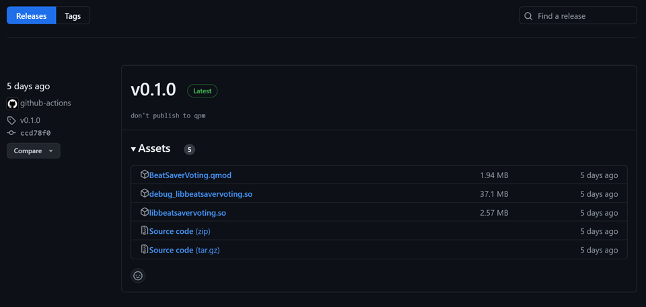The width and height of the screenshot is (646, 307).
Task: Click the tag icon beside v0.1.0
Action: tap(11, 120)
